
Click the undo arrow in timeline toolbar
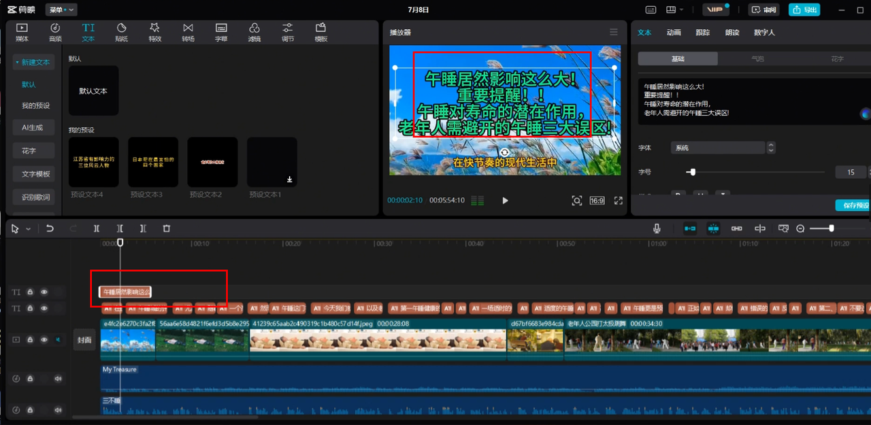(x=50, y=229)
